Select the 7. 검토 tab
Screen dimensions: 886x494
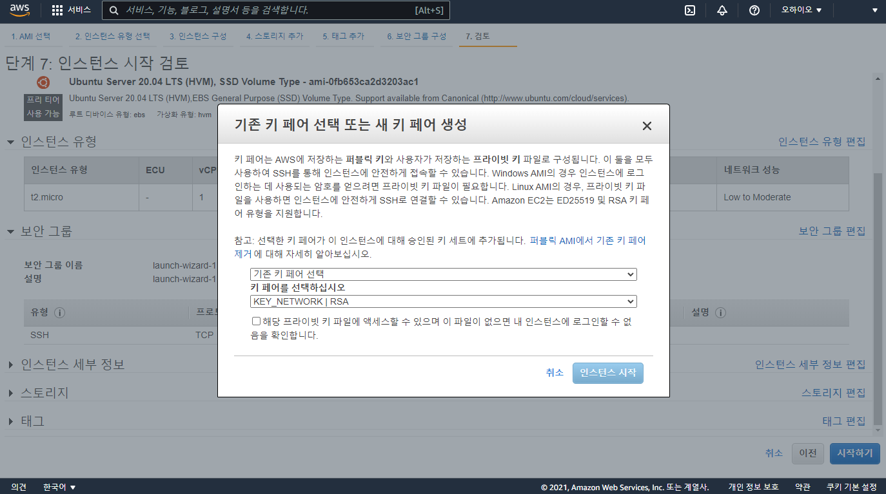pyautogui.click(x=478, y=37)
